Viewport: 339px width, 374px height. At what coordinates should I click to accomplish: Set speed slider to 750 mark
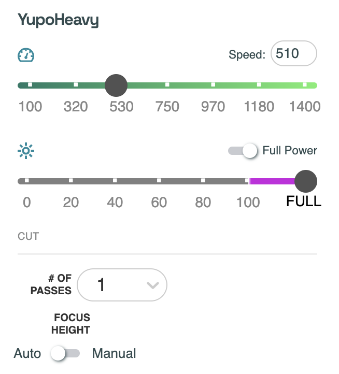click(167, 85)
